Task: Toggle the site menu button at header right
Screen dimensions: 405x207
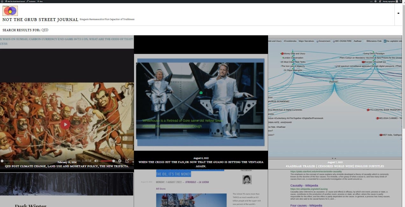Action: click(398, 13)
